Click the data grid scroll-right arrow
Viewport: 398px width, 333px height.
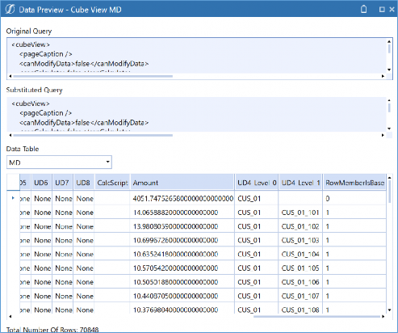click(x=383, y=316)
